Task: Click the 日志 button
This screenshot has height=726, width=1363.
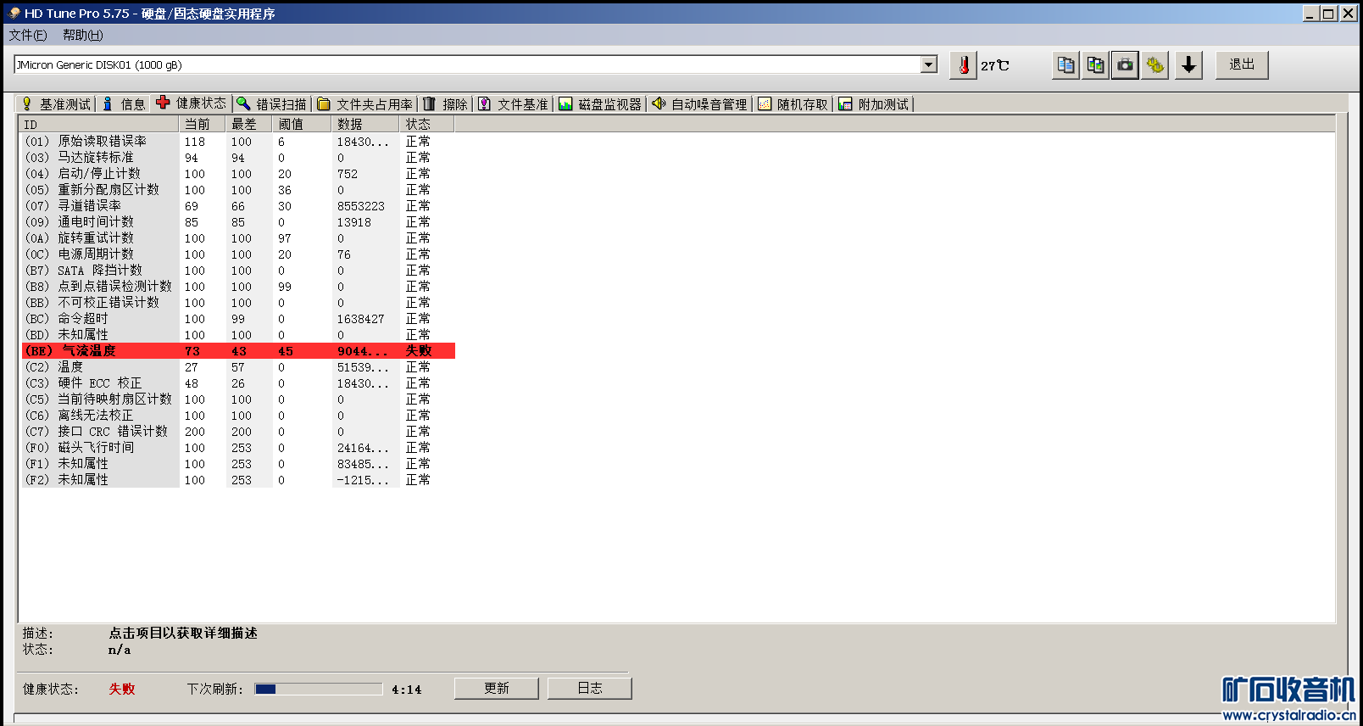Action: pyautogui.click(x=590, y=689)
